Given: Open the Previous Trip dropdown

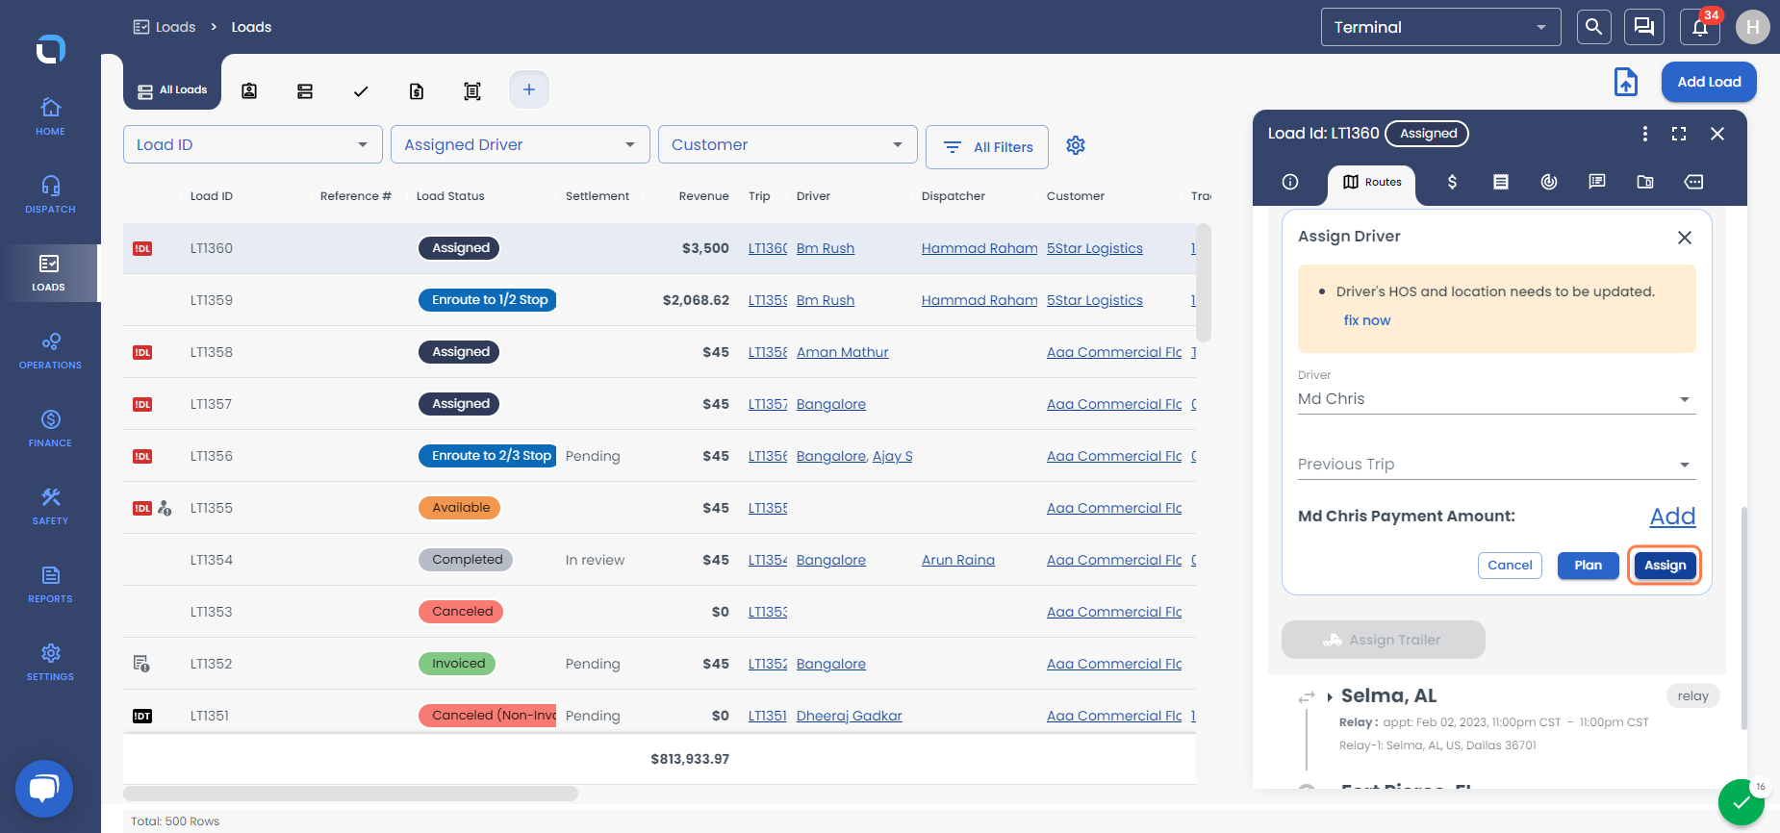Looking at the screenshot, I should 1497,465.
